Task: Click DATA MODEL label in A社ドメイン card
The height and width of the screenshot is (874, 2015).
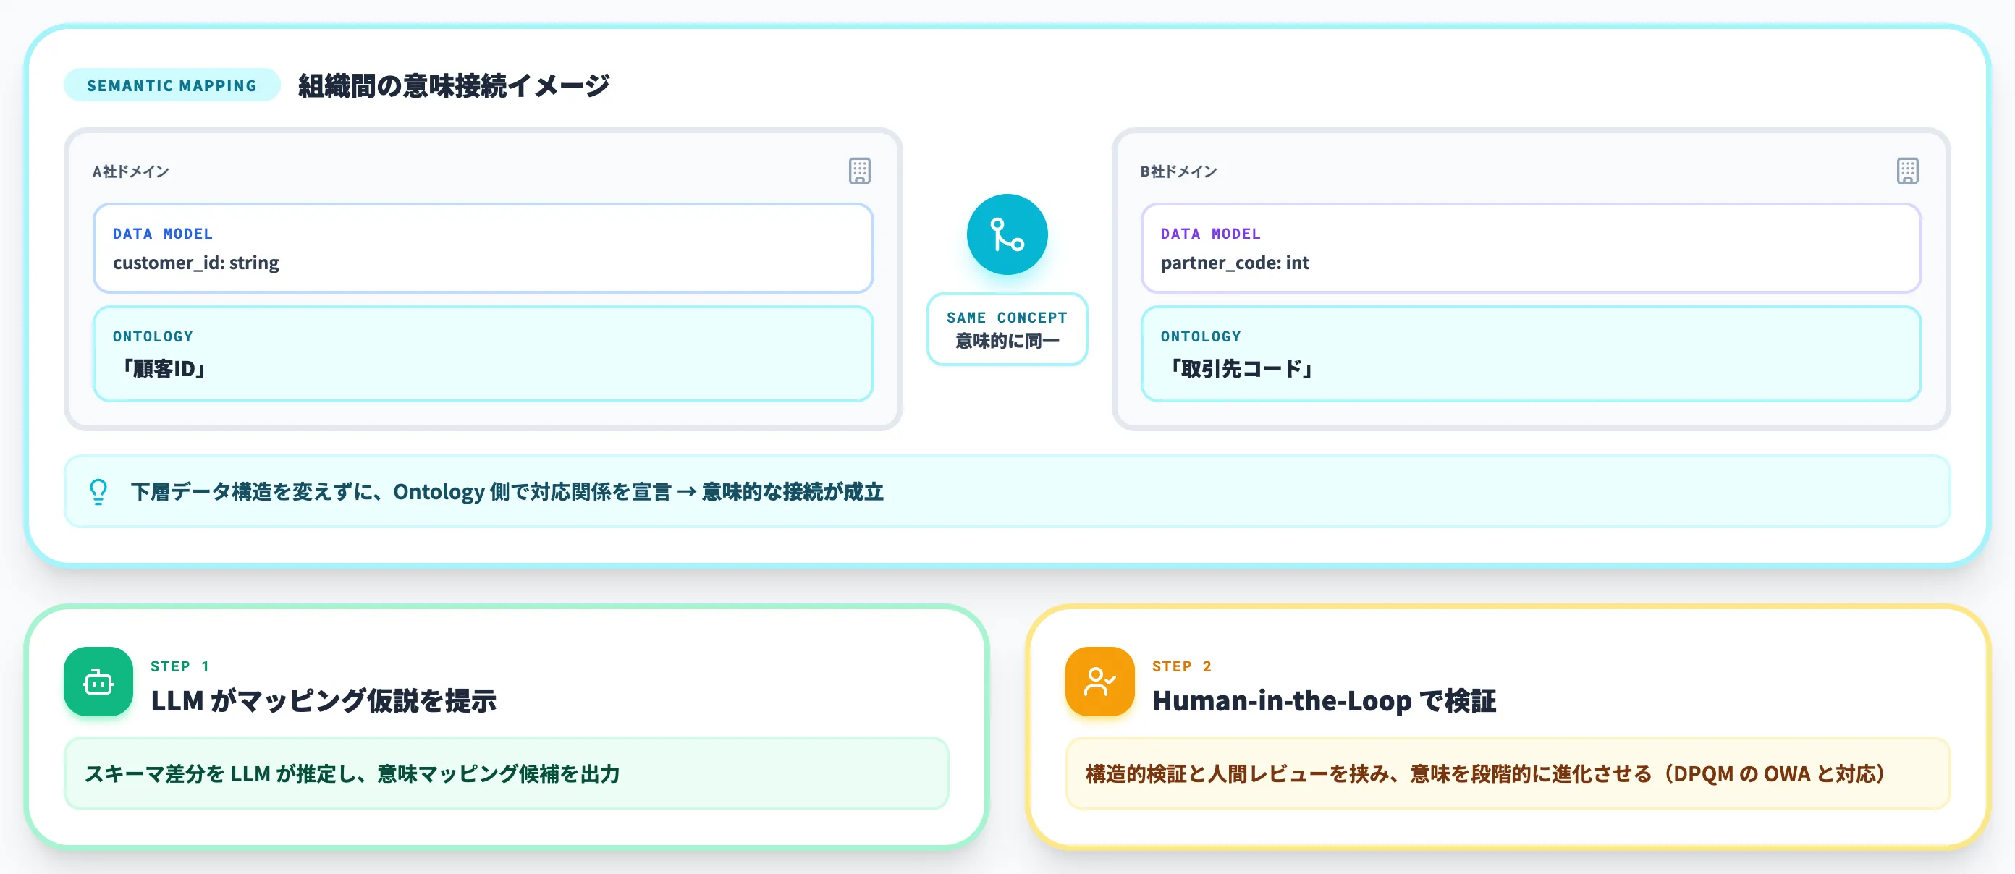Action: click(163, 234)
